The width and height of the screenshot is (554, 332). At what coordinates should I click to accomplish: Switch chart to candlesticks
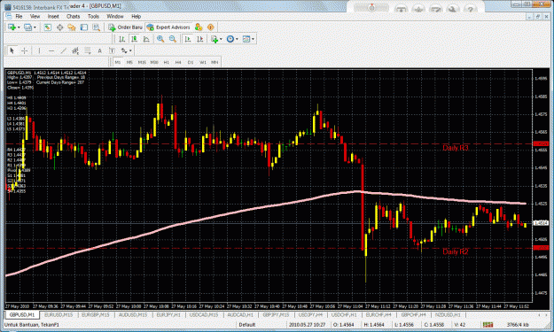[134, 39]
